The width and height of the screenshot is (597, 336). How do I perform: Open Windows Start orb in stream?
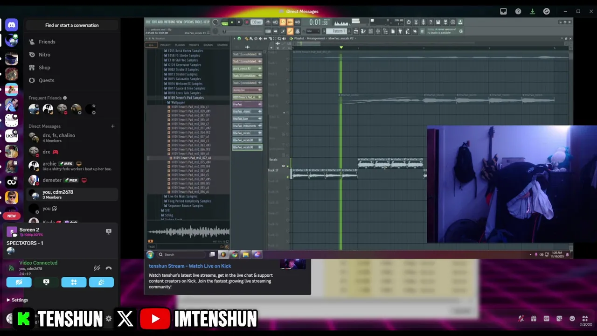150,254
